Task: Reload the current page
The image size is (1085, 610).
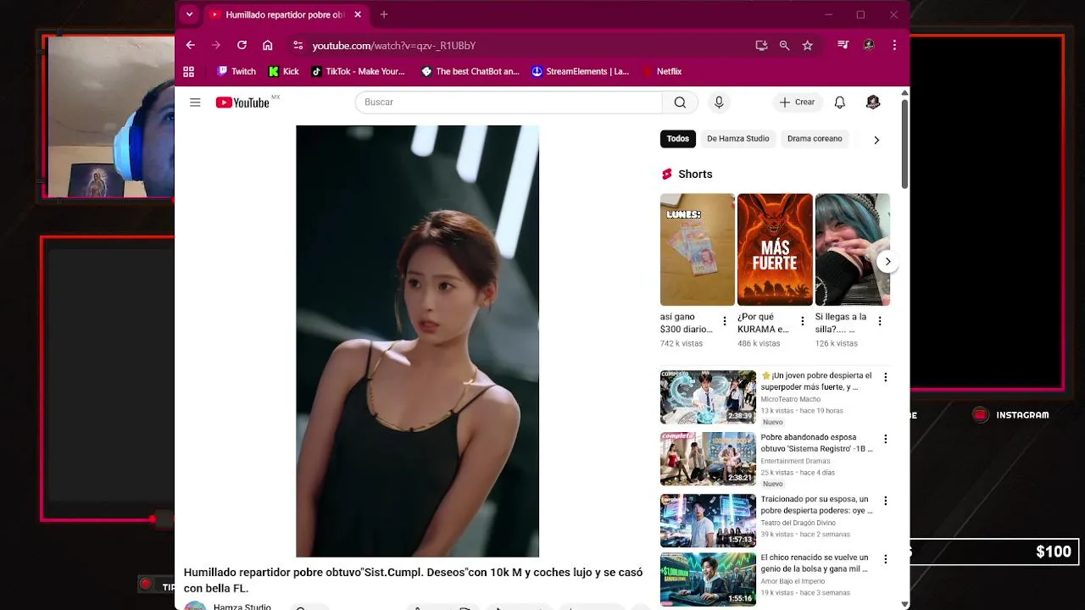Action: point(242,45)
